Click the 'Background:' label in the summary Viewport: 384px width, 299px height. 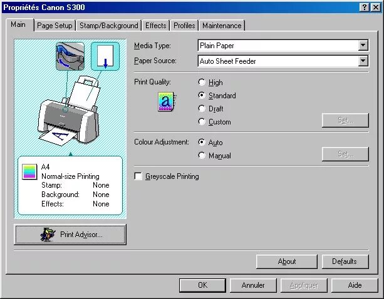(x=60, y=195)
